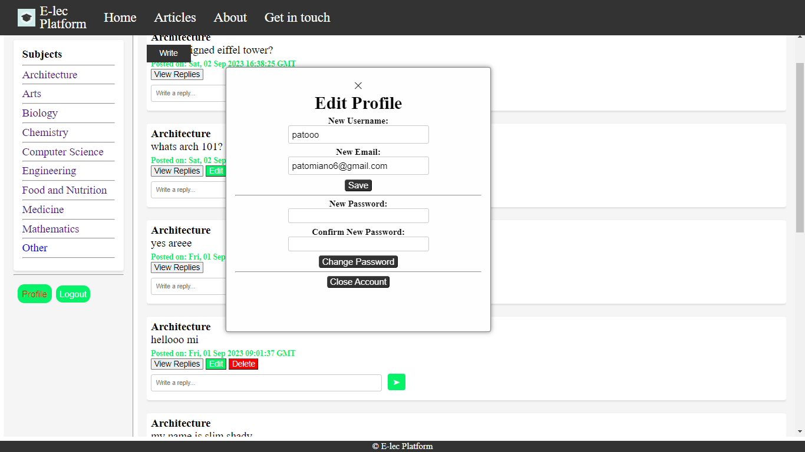Save the new username and email
This screenshot has width=805, height=452.
point(358,185)
